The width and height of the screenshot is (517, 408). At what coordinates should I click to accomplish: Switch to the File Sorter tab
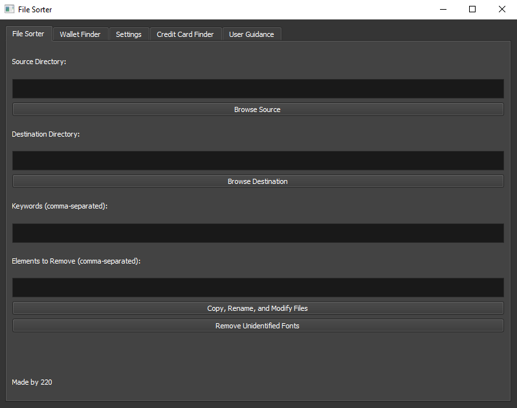(x=28, y=34)
